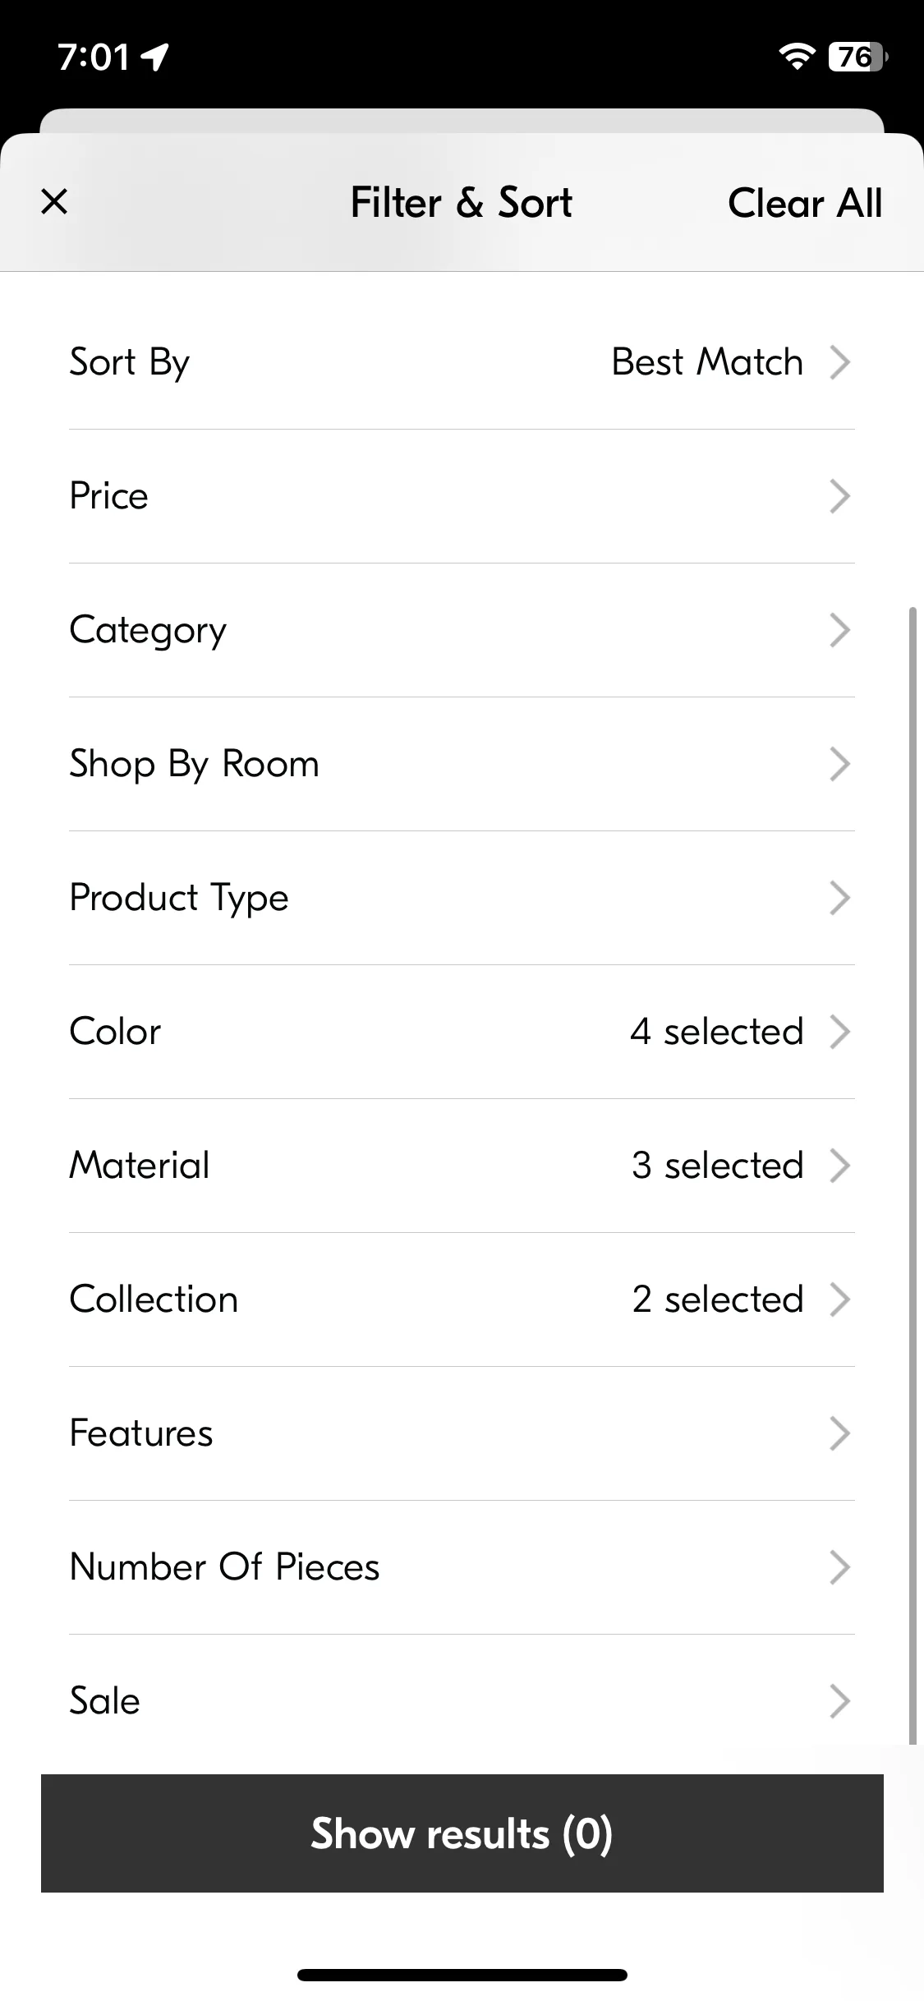Tap chevron beside Category row
Screen dimensions: 924x2001
[x=839, y=630]
